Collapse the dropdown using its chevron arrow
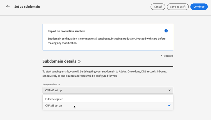The height and width of the screenshot is (120, 211). (169, 90)
